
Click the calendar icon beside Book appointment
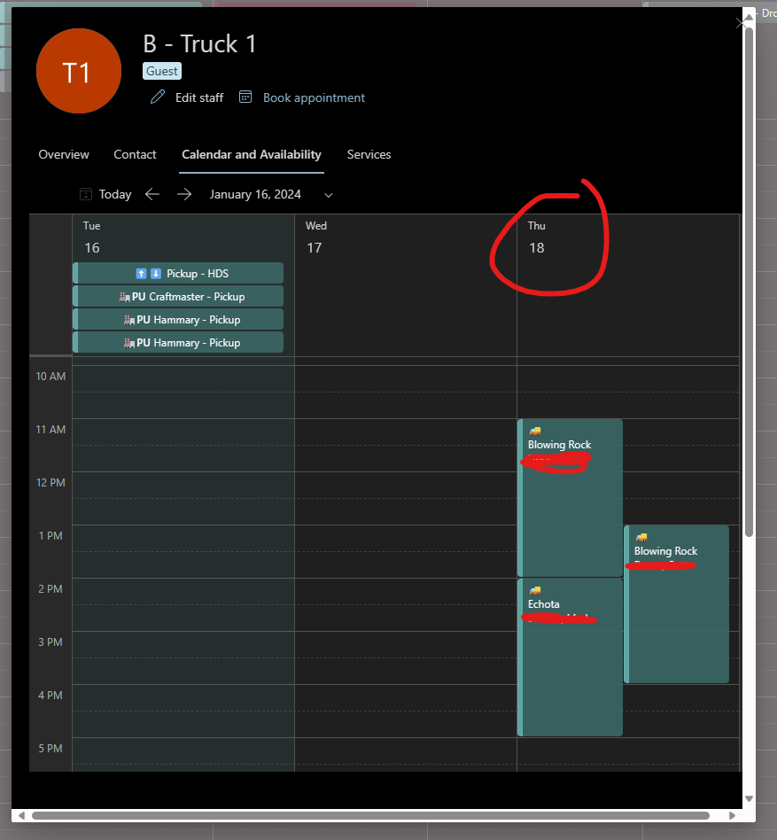tap(245, 97)
